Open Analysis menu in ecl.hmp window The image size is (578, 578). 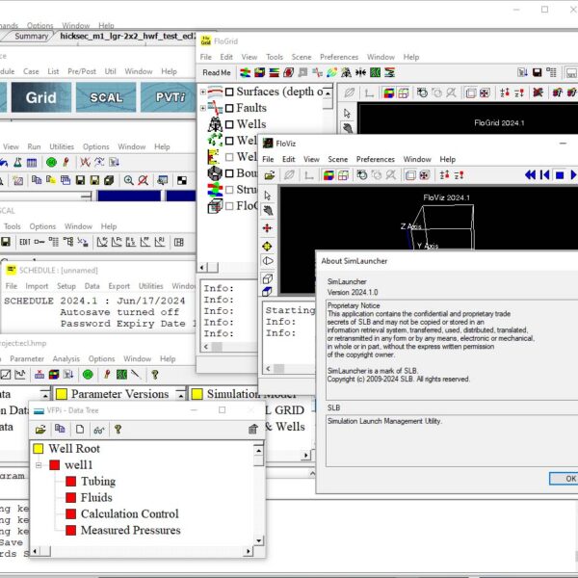(66, 358)
